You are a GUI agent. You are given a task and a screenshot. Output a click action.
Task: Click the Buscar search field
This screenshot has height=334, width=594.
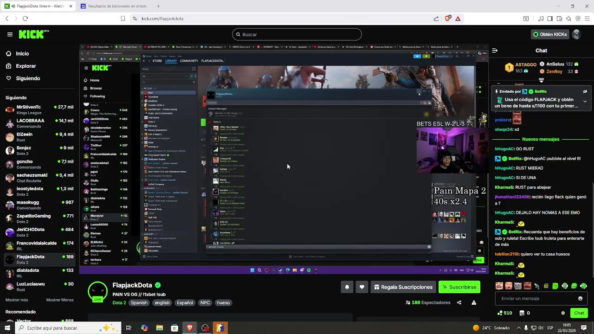coord(297,34)
